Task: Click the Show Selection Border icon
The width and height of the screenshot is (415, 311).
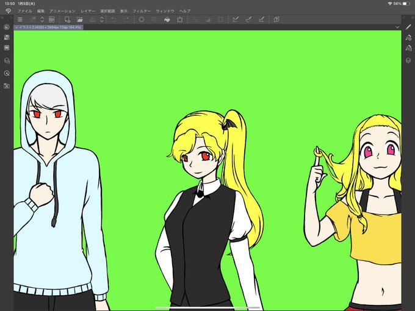Action: click(220, 20)
